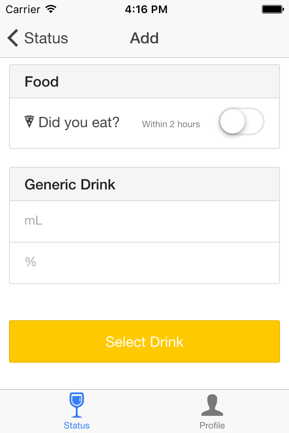The image size is (289, 433).
Task: Tap the wine glass Status icon
Action: point(77,405)
